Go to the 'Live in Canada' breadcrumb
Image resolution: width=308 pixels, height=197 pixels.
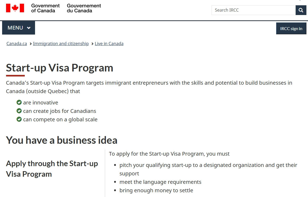[x=109, y=44]
